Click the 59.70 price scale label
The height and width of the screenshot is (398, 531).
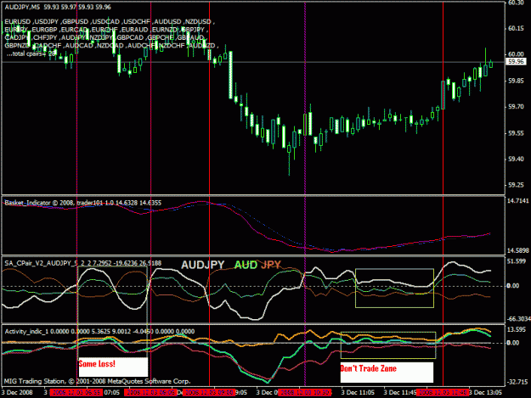[x=516, y=107]
